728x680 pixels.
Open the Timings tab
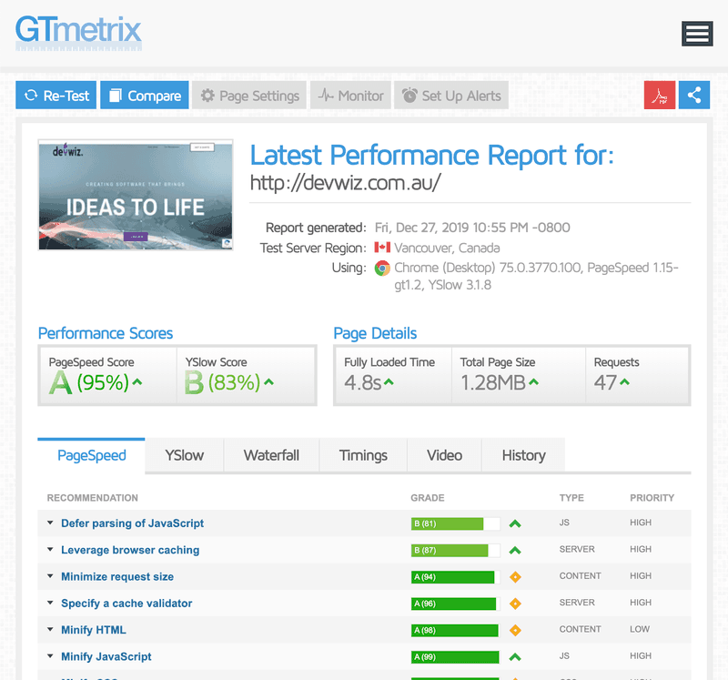[x=363, y=455]
